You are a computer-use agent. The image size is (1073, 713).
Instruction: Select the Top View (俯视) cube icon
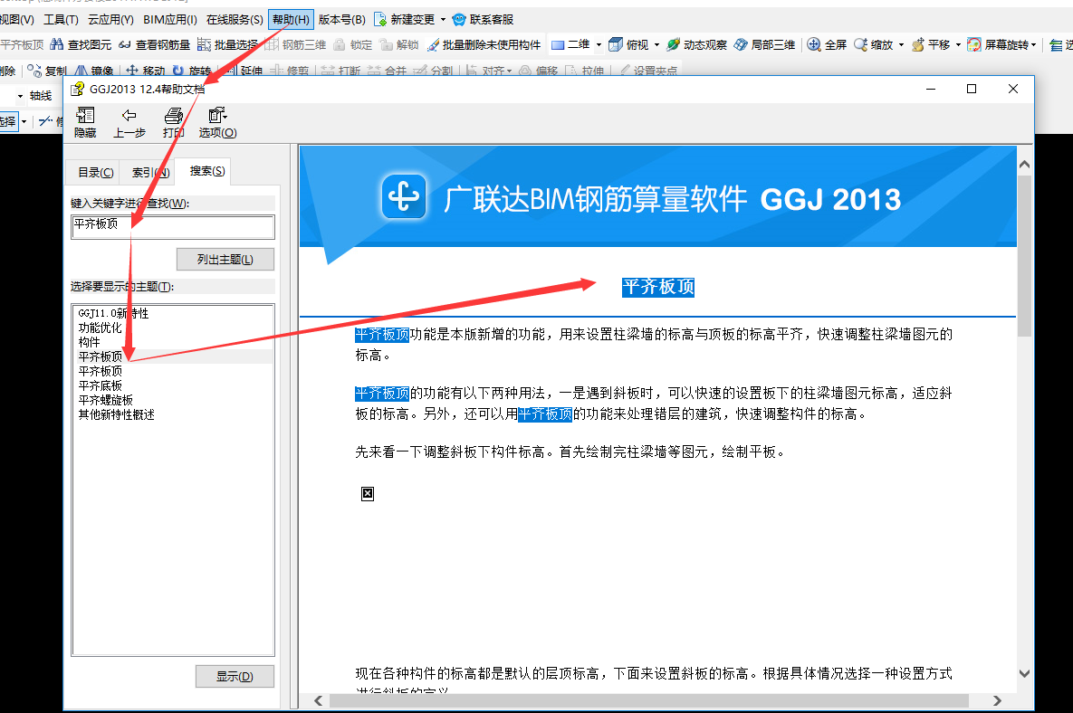[616, 44]
